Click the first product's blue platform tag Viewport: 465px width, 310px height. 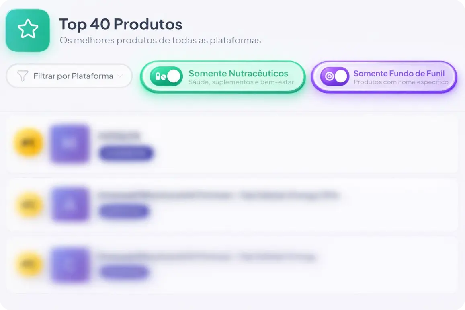[126, 153]
